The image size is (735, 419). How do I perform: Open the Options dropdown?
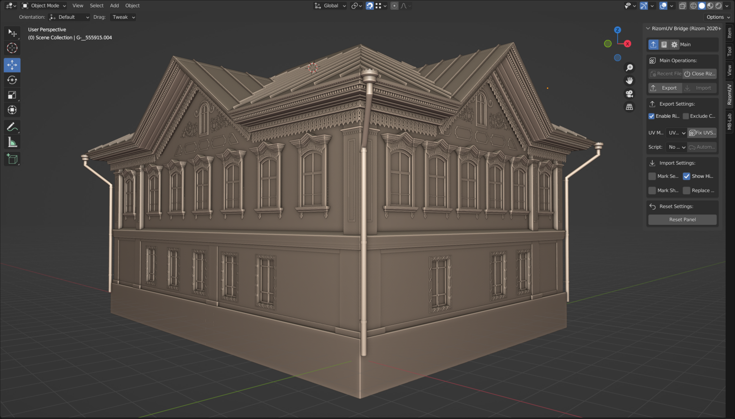[x=718, y=17]
